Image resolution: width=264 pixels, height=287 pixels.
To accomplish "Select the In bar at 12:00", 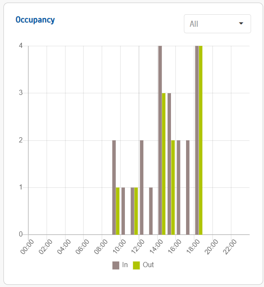I will tap(142, 188).
